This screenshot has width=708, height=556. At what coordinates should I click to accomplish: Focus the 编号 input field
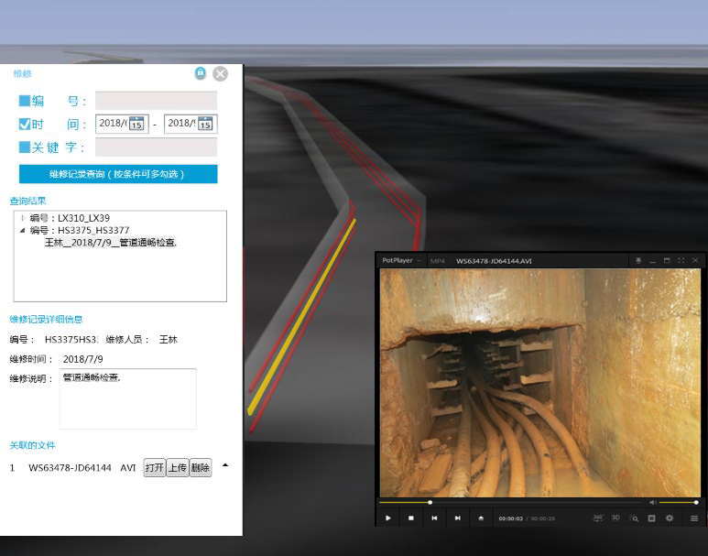(156, 101)
